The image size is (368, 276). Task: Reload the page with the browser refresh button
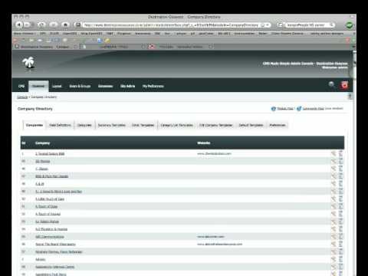[41, 25]
